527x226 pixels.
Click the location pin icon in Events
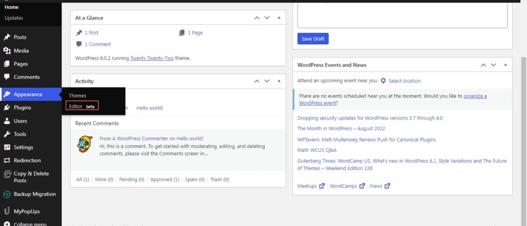(x=383, y=81)
